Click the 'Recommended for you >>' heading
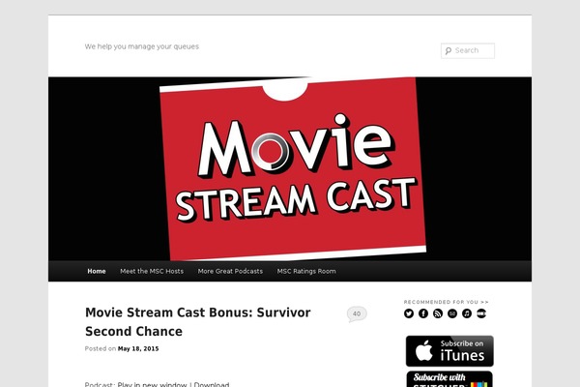The width and height of the screenshot is (580, 387). pyautogui.click(x=446, y=302)
